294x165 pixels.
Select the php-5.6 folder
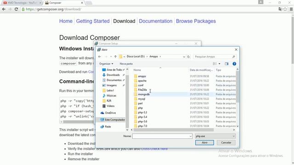pos(142,121)
